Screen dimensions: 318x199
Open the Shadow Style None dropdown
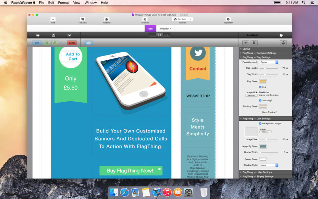pyautogui.click(x=269, y=165)
